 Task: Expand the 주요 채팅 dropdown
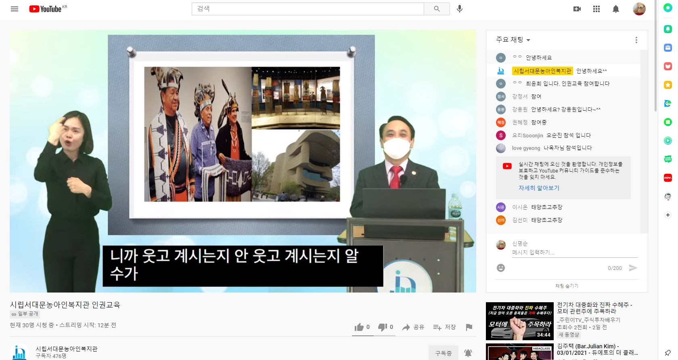tap(513, 40)
